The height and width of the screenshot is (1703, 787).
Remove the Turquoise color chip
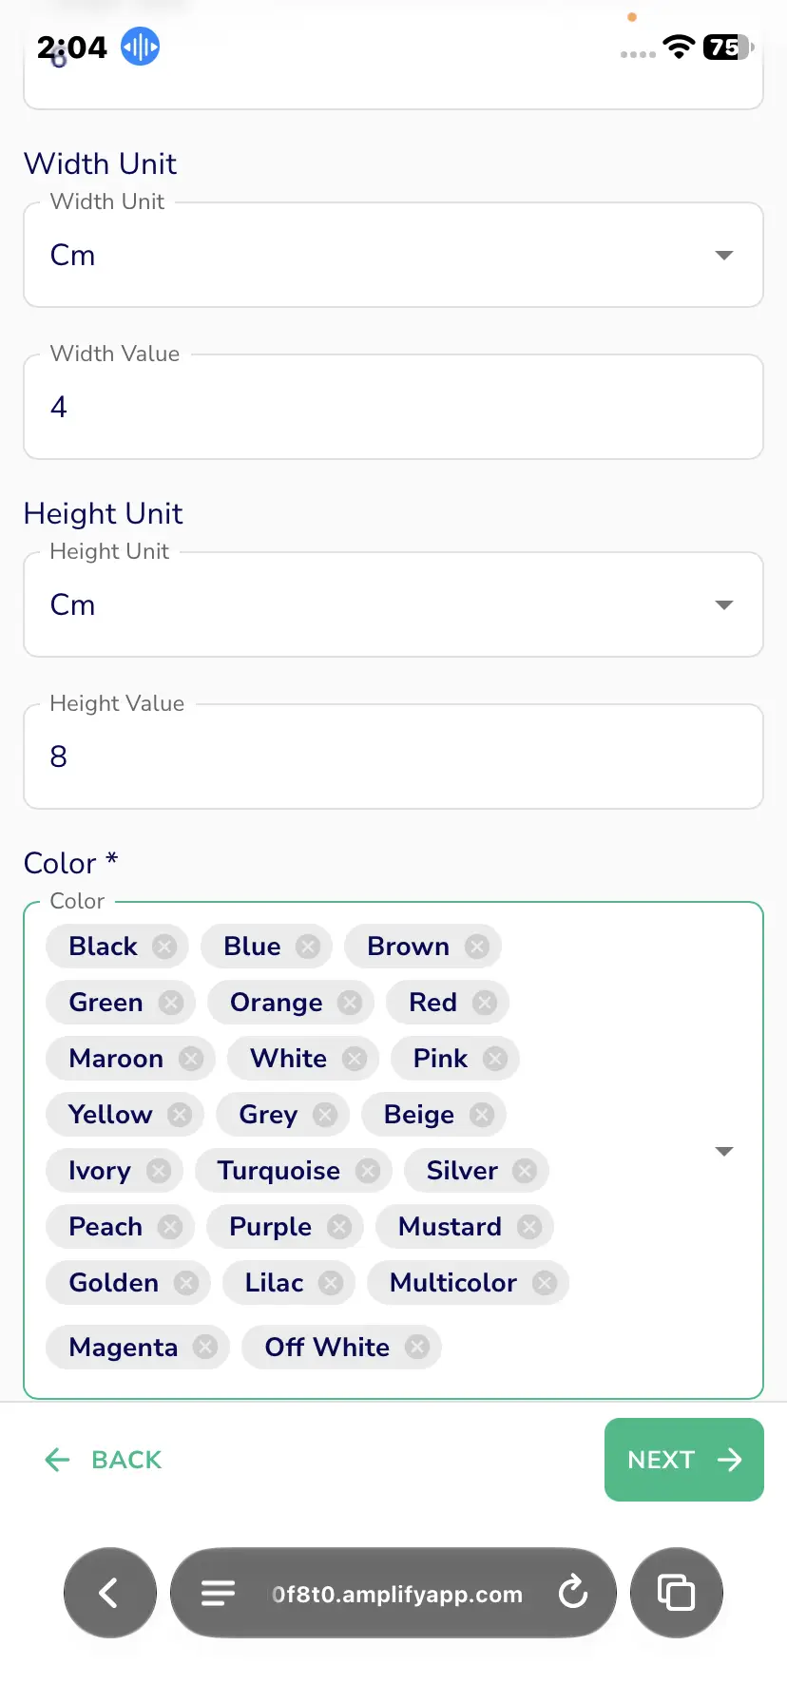tap(368, 1171)
